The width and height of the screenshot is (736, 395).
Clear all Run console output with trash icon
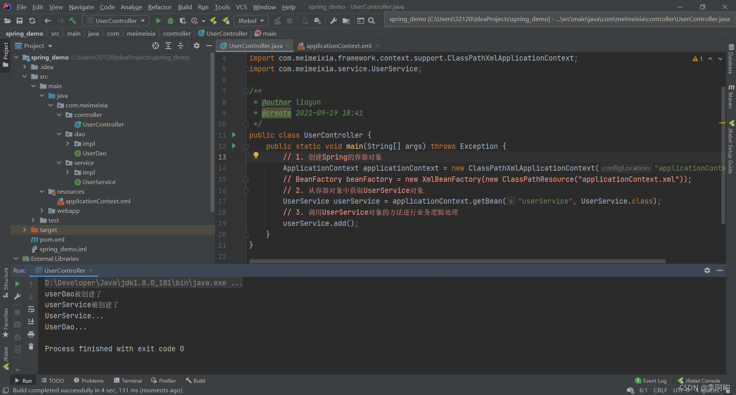coord(31,347)
